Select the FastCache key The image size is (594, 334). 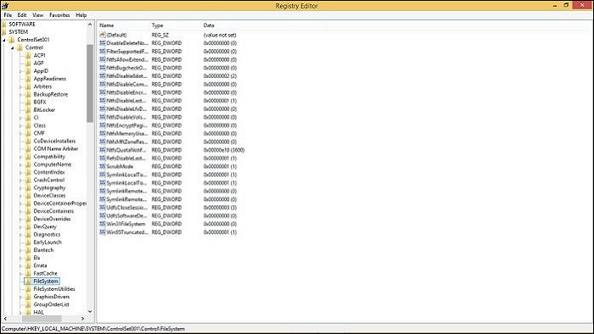tap(46, 273)
